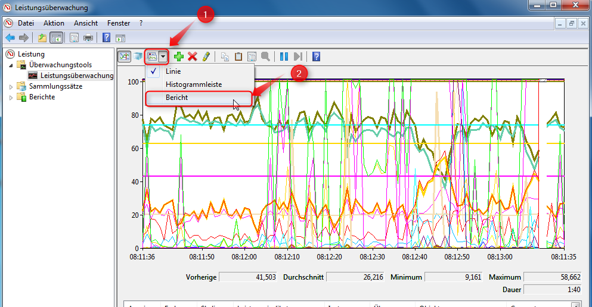Minimize the inner MDI child window

tap(560, 23)
